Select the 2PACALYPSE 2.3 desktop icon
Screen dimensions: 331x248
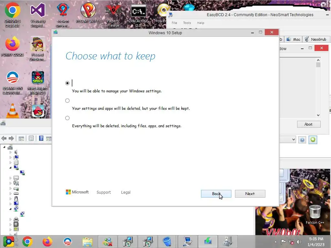(138, 16)
